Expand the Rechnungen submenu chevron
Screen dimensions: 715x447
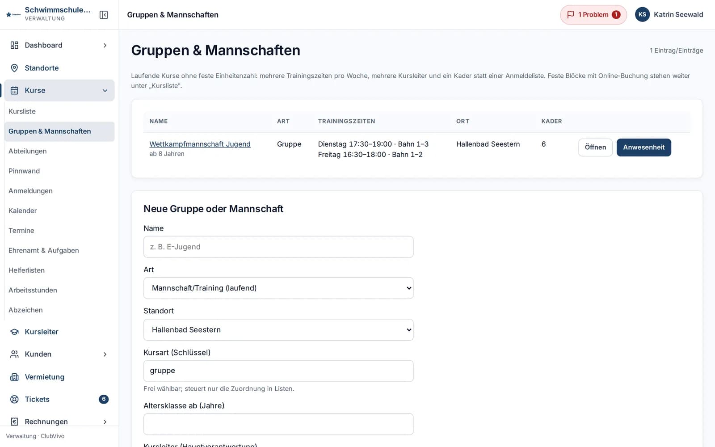pyautogui.click(x=105, y=422)
